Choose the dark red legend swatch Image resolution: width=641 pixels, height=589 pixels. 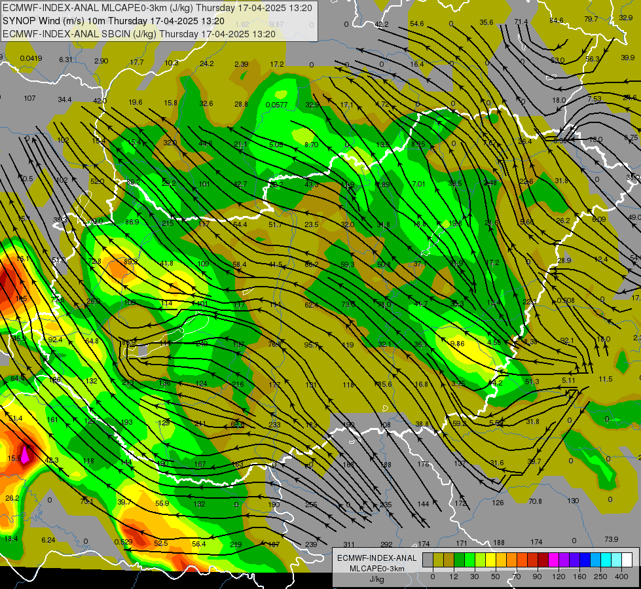[543, 560]
